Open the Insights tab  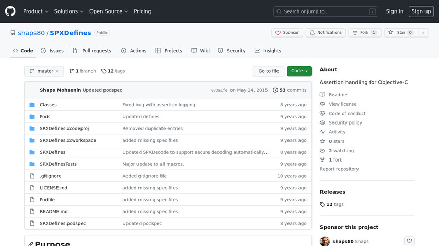click(x=268, y=51)
